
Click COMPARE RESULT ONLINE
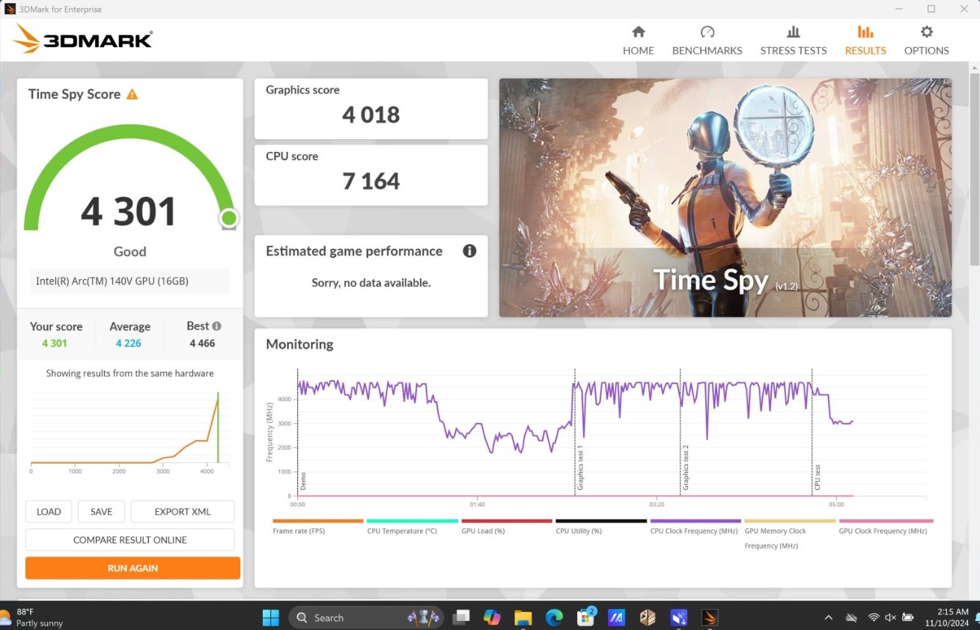(x=130, y=539)
